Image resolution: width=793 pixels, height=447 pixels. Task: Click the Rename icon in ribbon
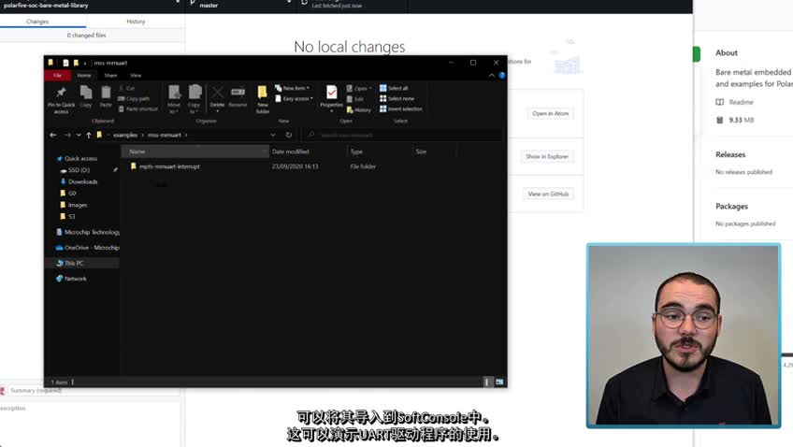[238, 96]
